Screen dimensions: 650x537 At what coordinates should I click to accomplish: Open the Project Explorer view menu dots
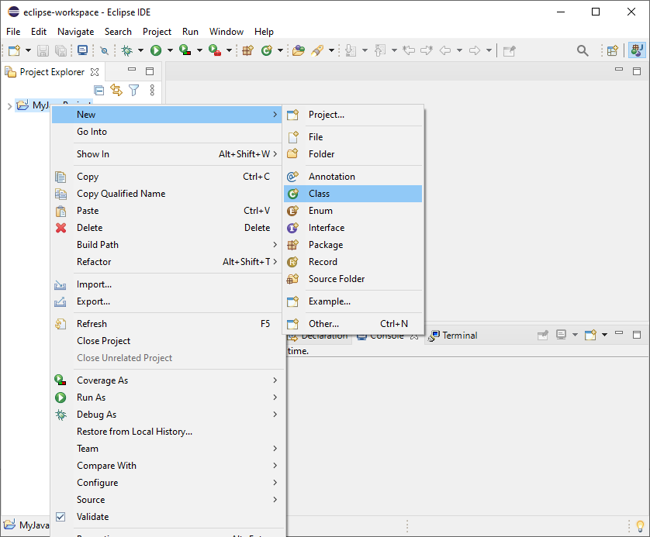[152, 90]
